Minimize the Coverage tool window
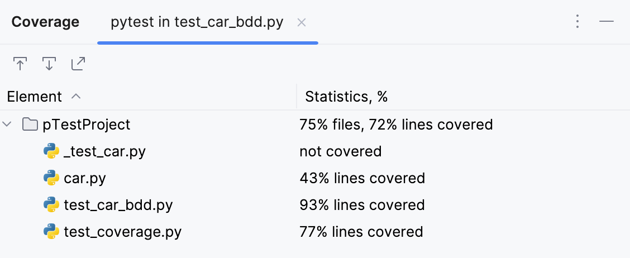The width and height of the screenshot is (630, 258). 607,22
